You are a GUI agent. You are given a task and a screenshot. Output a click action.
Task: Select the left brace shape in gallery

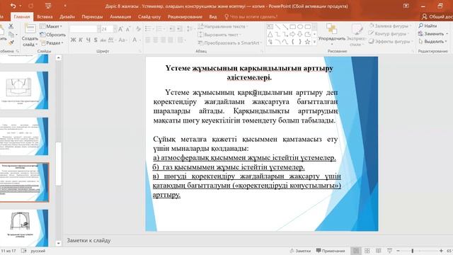click(x=292, y=42)
